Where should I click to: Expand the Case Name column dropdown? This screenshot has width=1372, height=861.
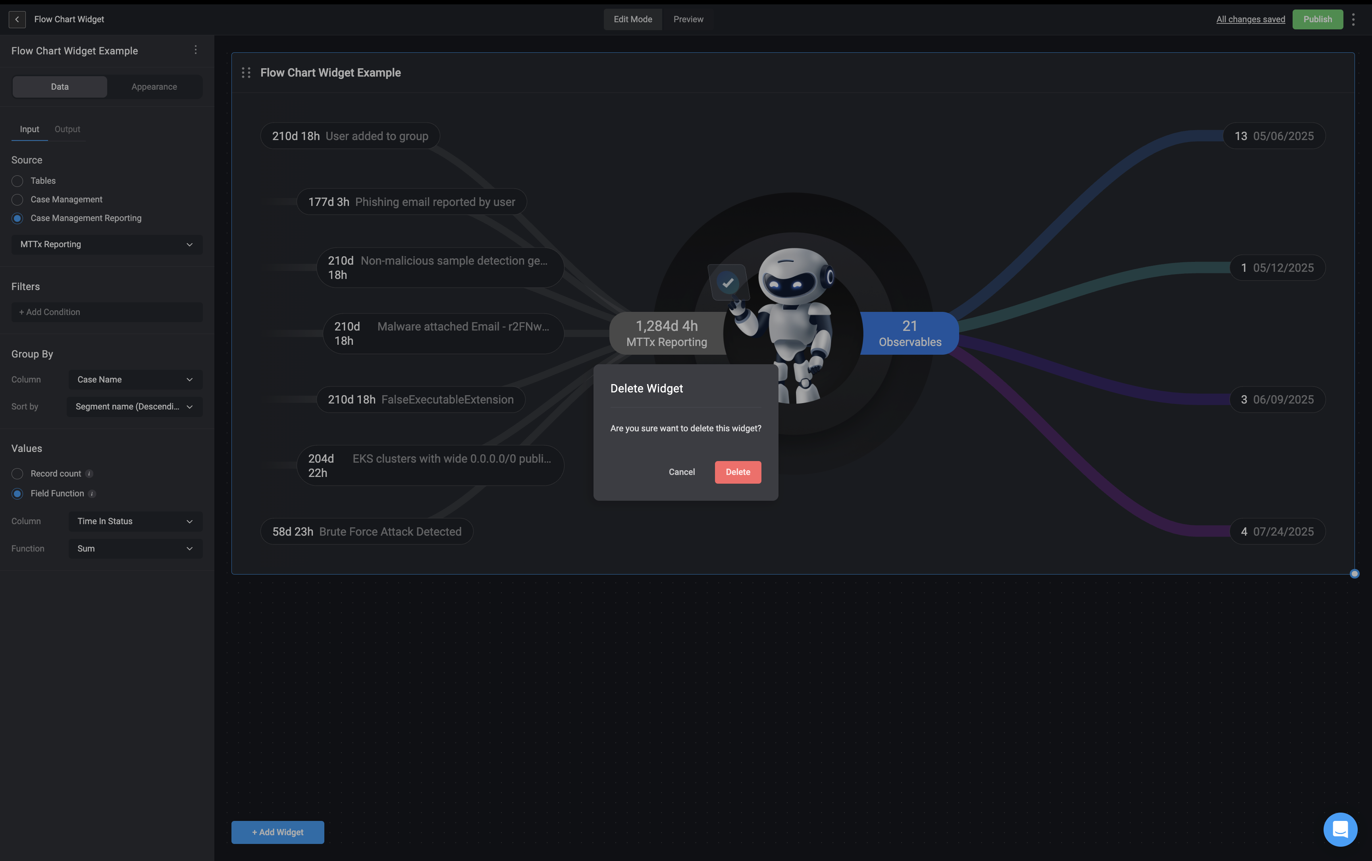click(x=135, y=380)
